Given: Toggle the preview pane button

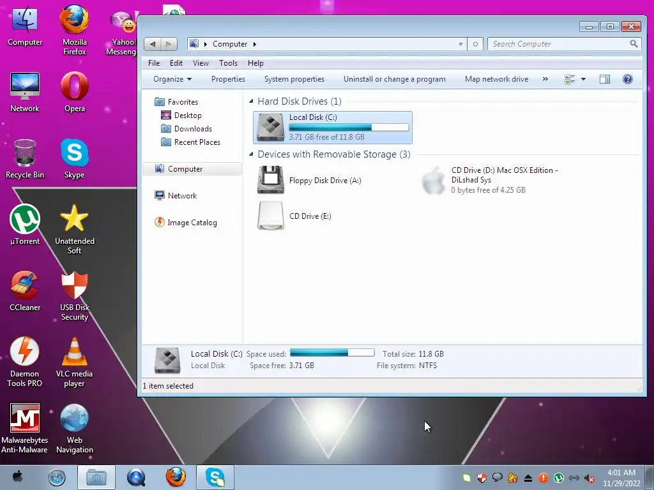Looking at the screenshot, I should pos(604,79).
